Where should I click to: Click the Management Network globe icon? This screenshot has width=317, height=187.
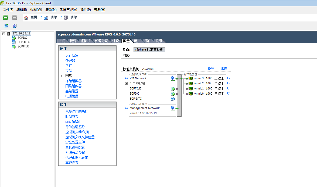pos(172,108)
